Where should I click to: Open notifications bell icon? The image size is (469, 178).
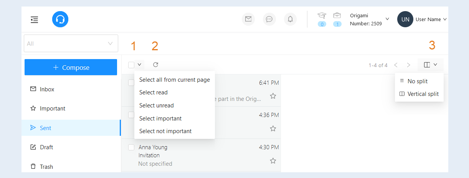pos(291,19)
